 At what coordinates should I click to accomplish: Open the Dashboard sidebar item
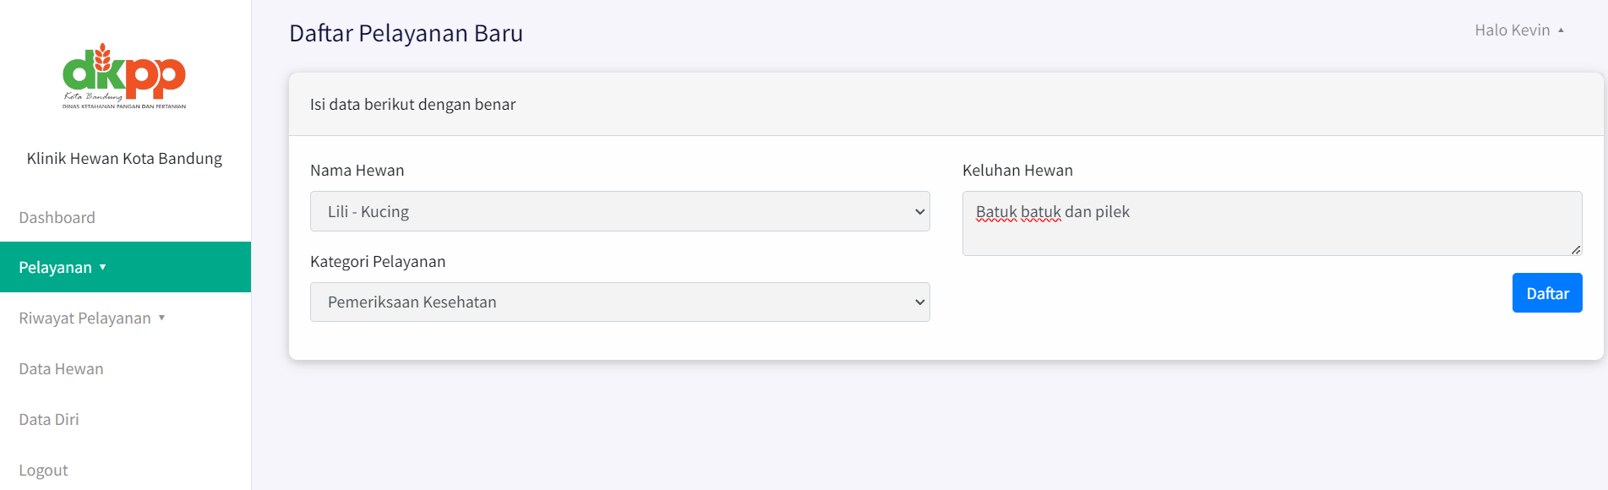(57, 218)
